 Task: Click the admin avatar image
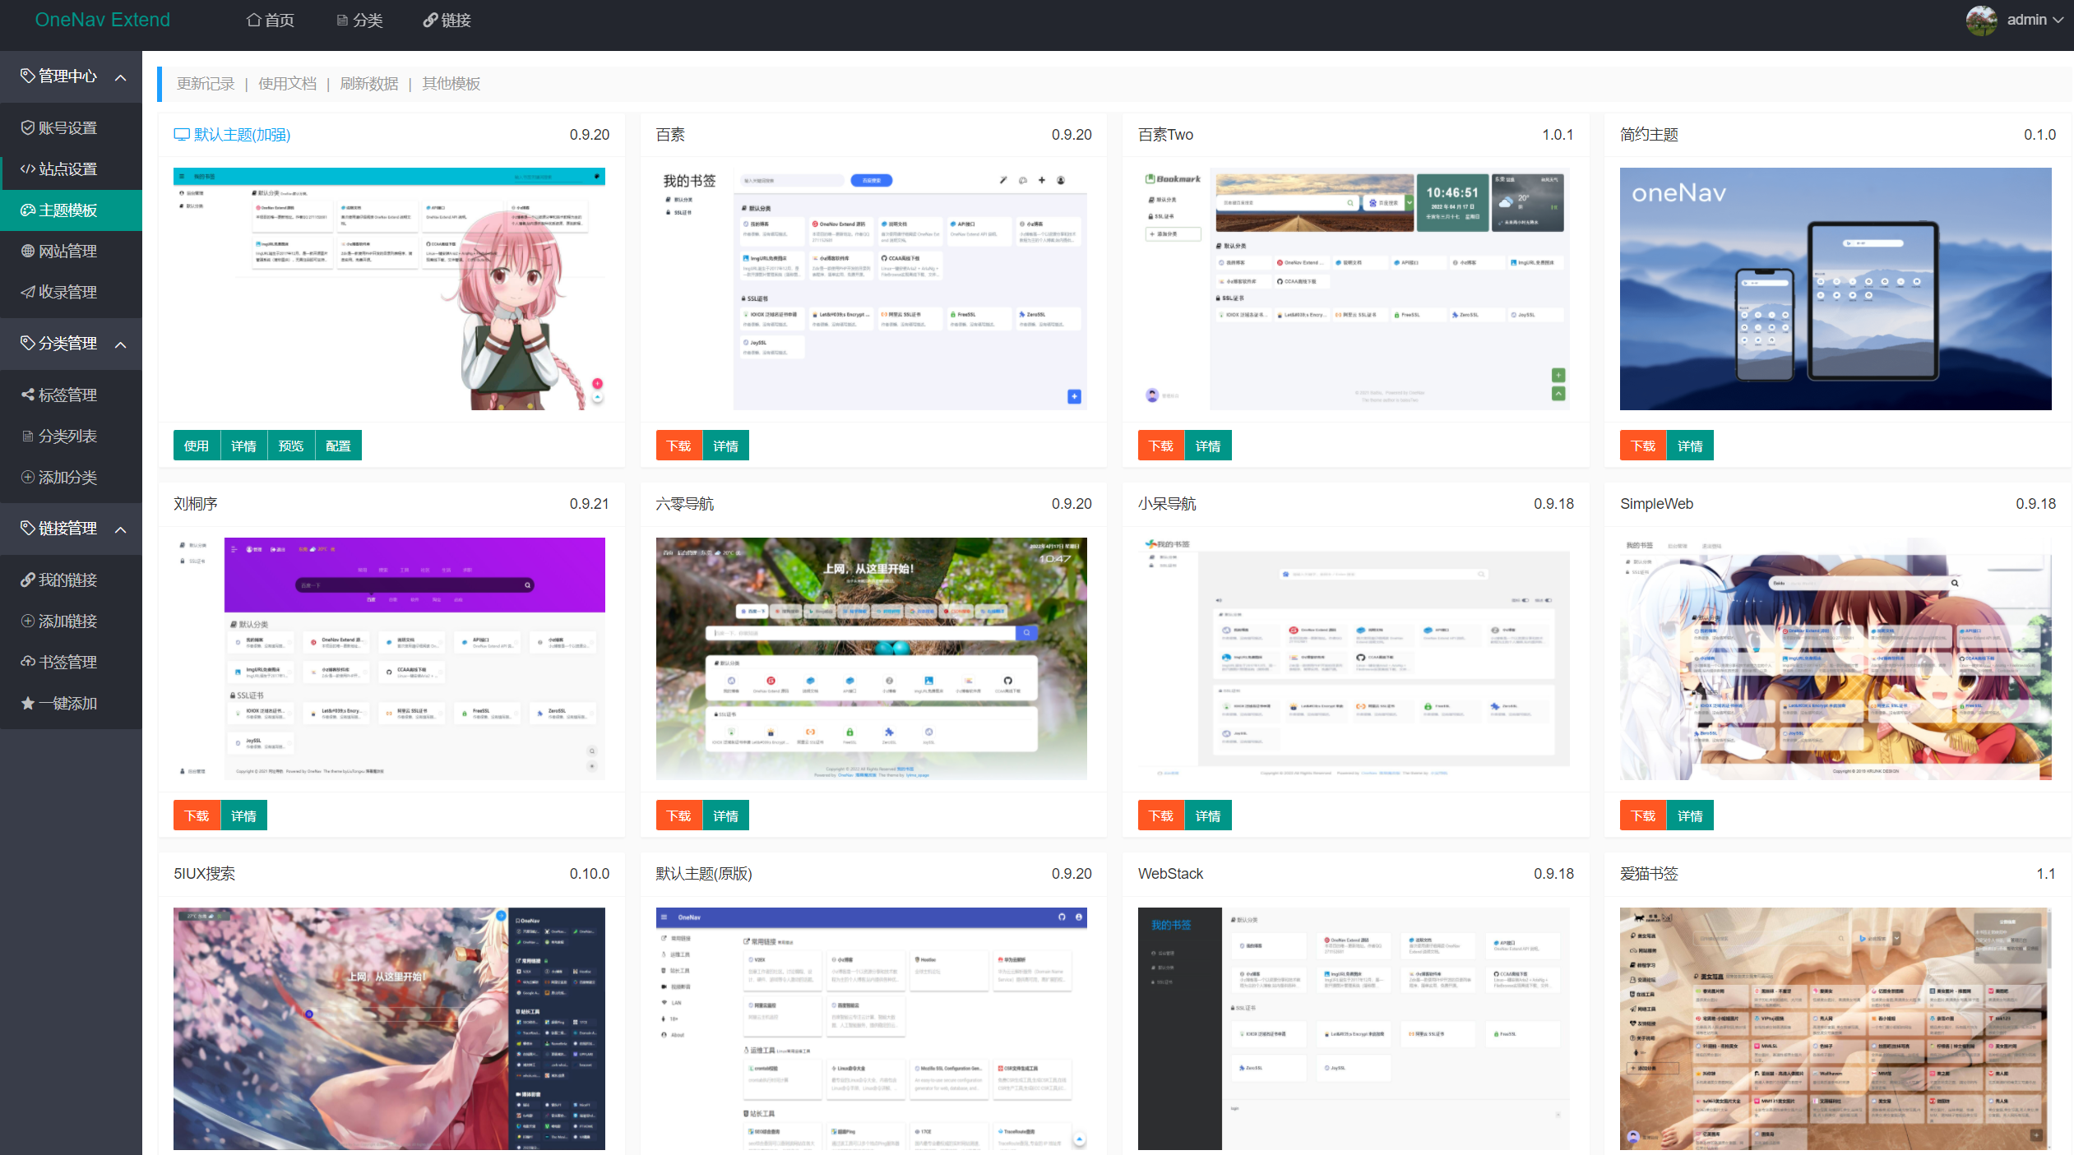[1981, 20]
